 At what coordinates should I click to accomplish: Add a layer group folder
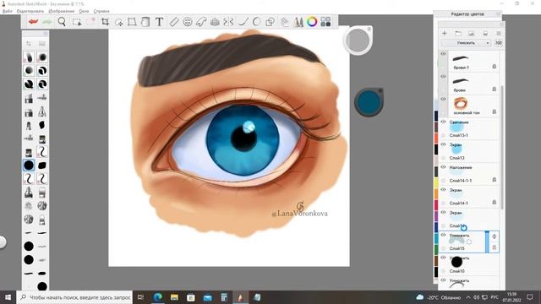(x=458, y=34)
